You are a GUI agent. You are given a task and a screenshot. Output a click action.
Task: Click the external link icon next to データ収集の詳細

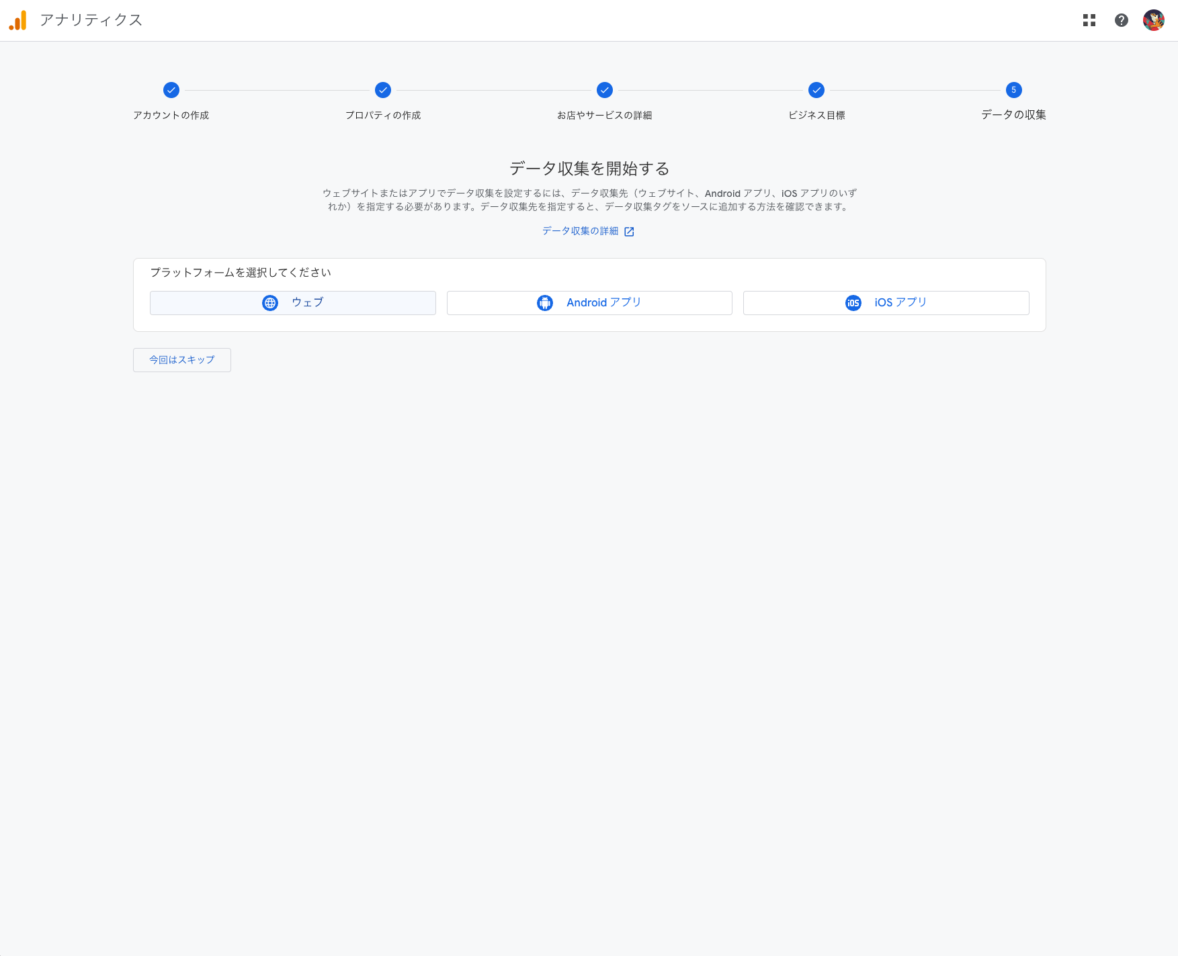(x=629, y=231)
